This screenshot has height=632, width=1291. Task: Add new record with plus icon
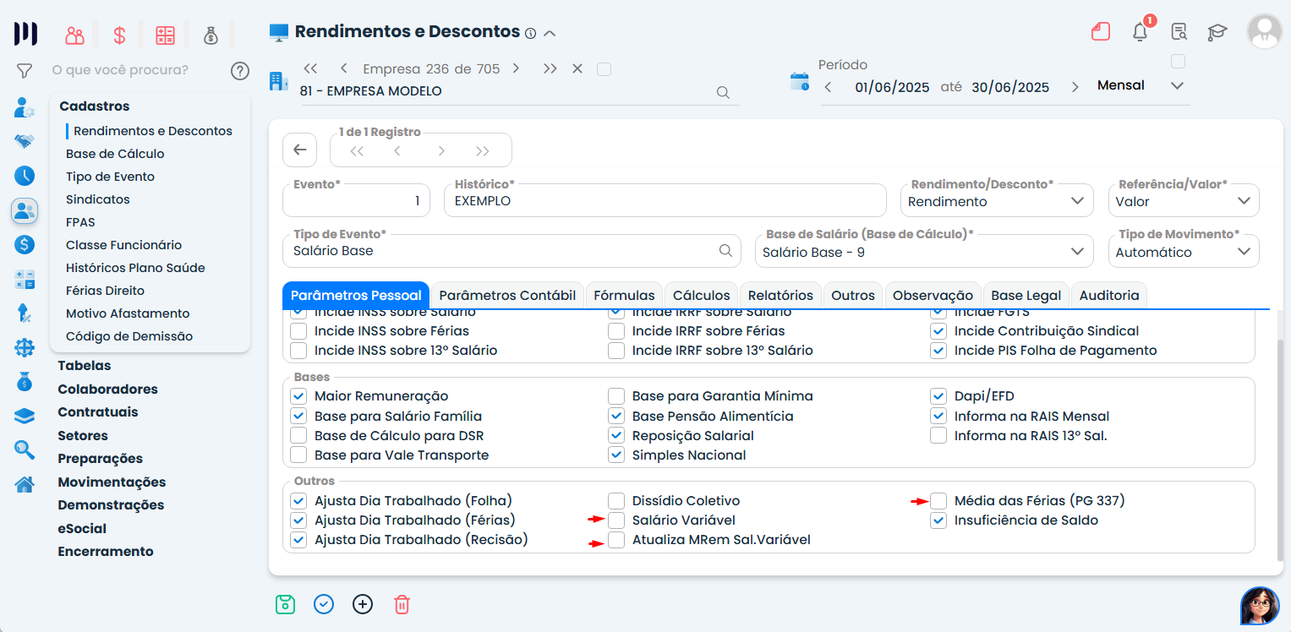pos(363,604)
